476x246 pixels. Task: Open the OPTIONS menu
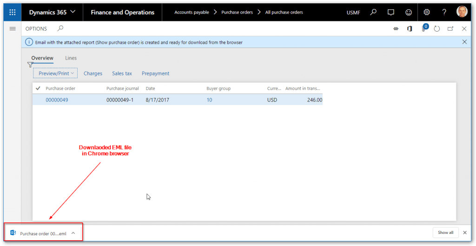[36, 29]
